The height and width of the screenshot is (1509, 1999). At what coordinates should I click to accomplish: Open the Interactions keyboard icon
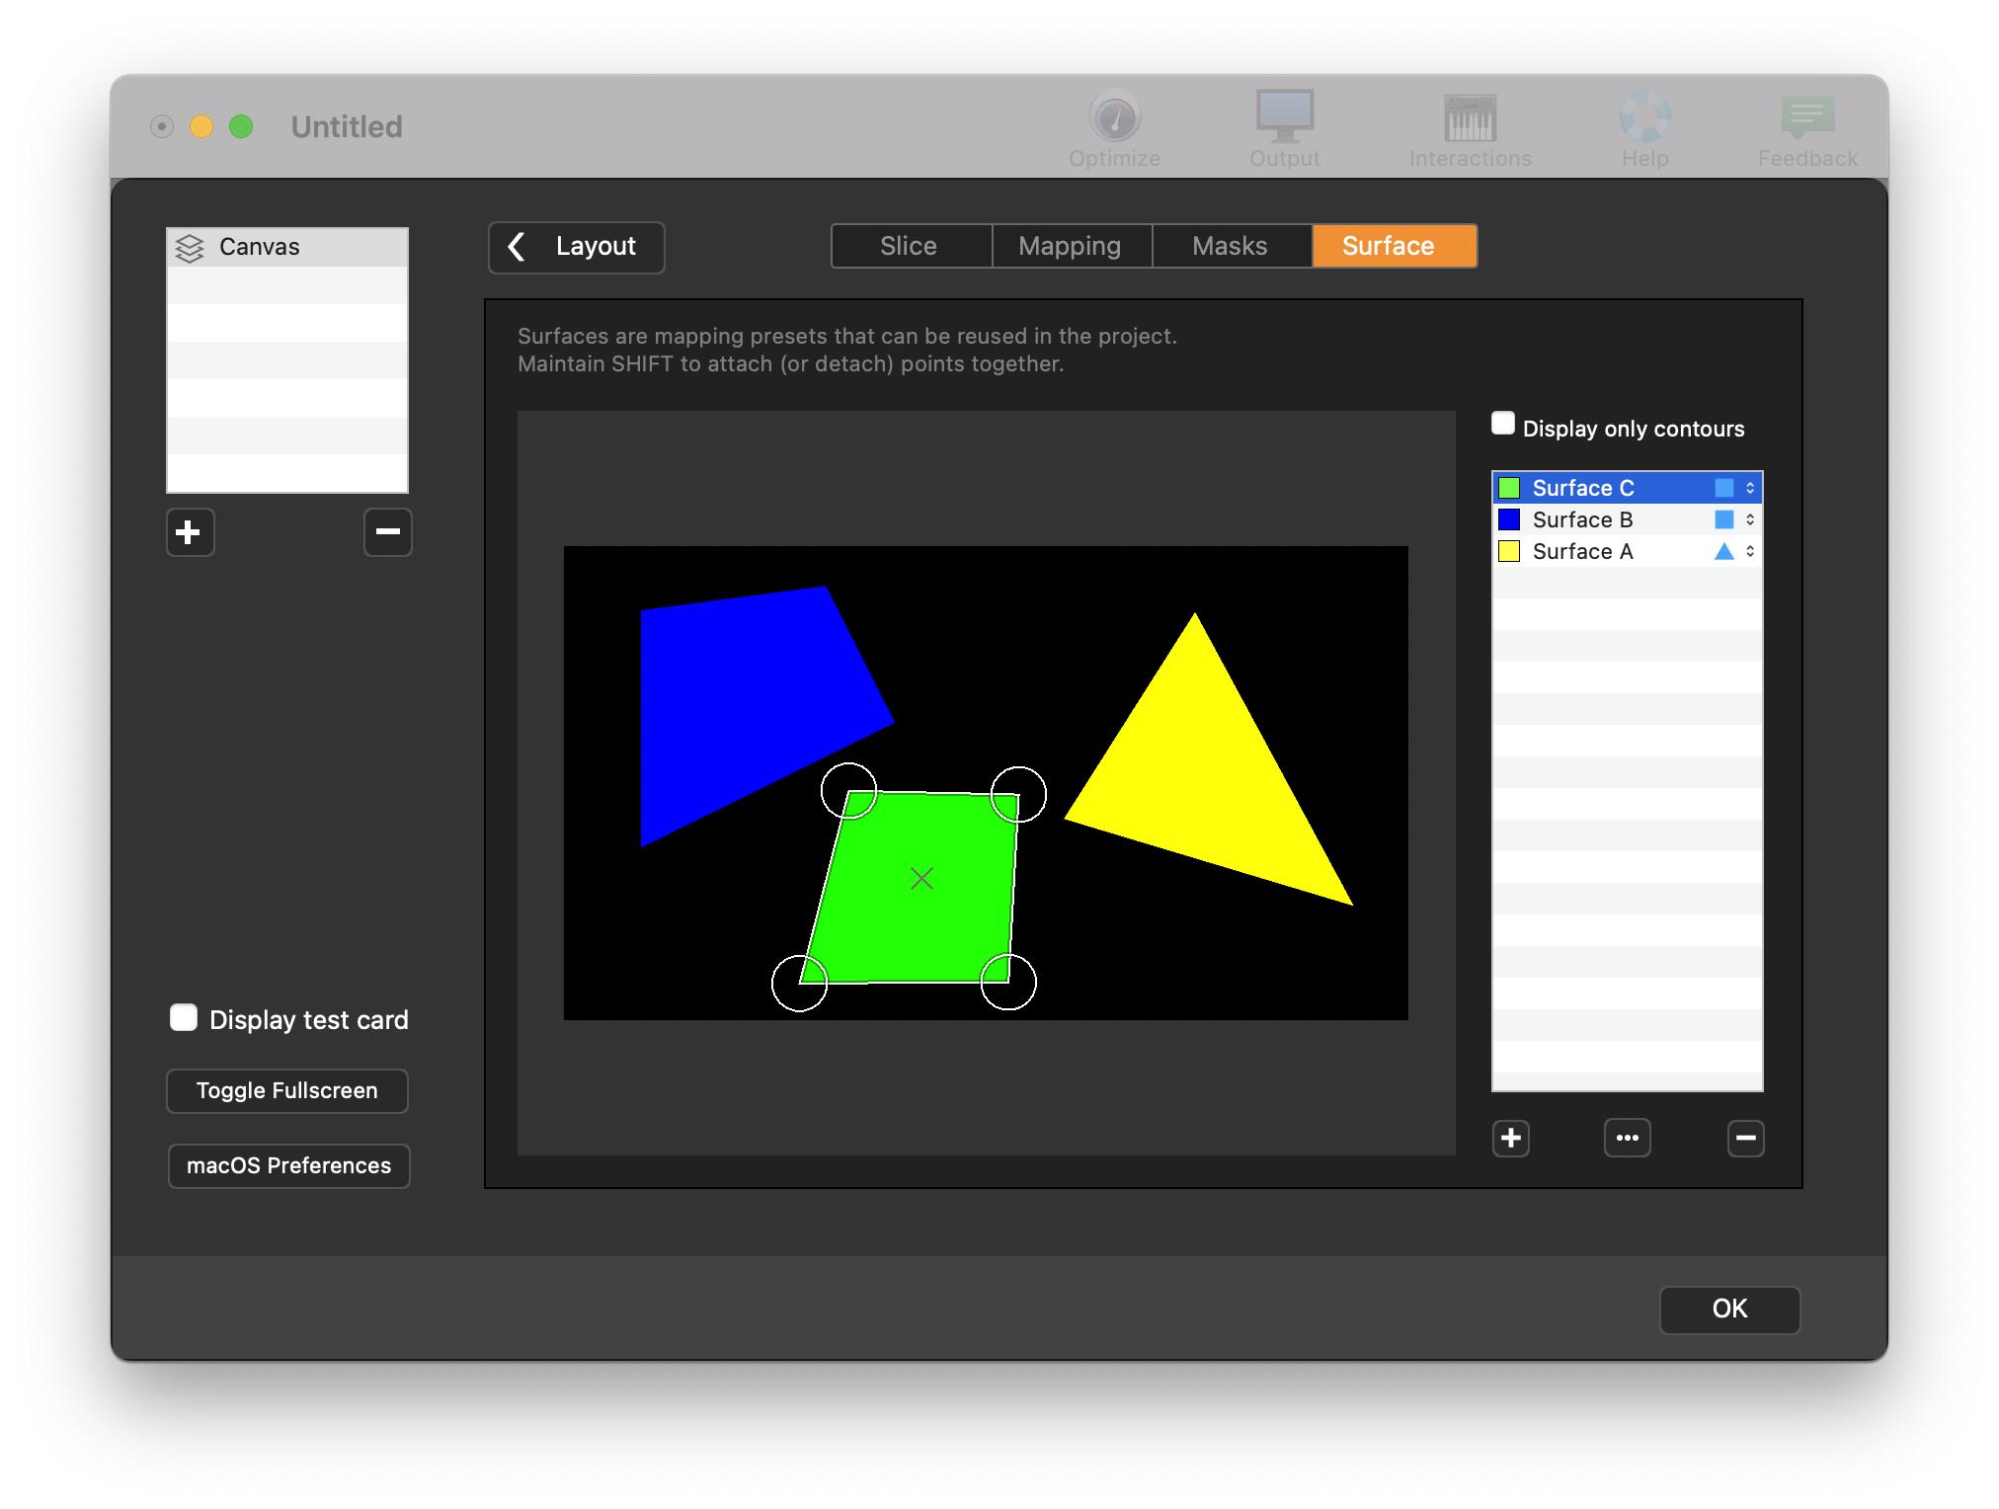pos(1470,119)
